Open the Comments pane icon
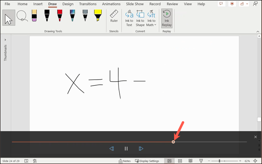 [x=221, y=4]
